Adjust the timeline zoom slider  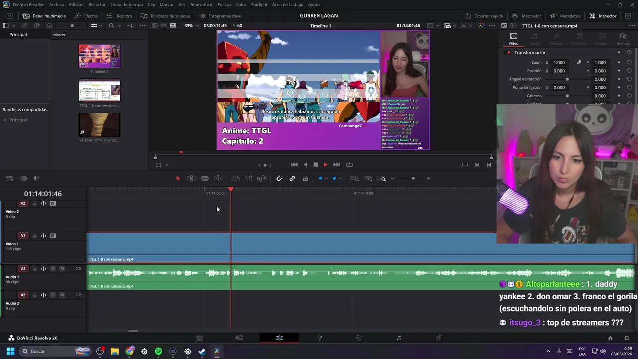tap(413, 179)
